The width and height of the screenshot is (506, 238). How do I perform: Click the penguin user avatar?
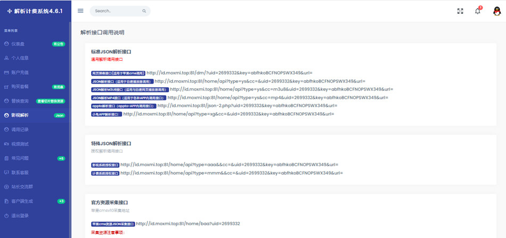[x=496, y=11]
